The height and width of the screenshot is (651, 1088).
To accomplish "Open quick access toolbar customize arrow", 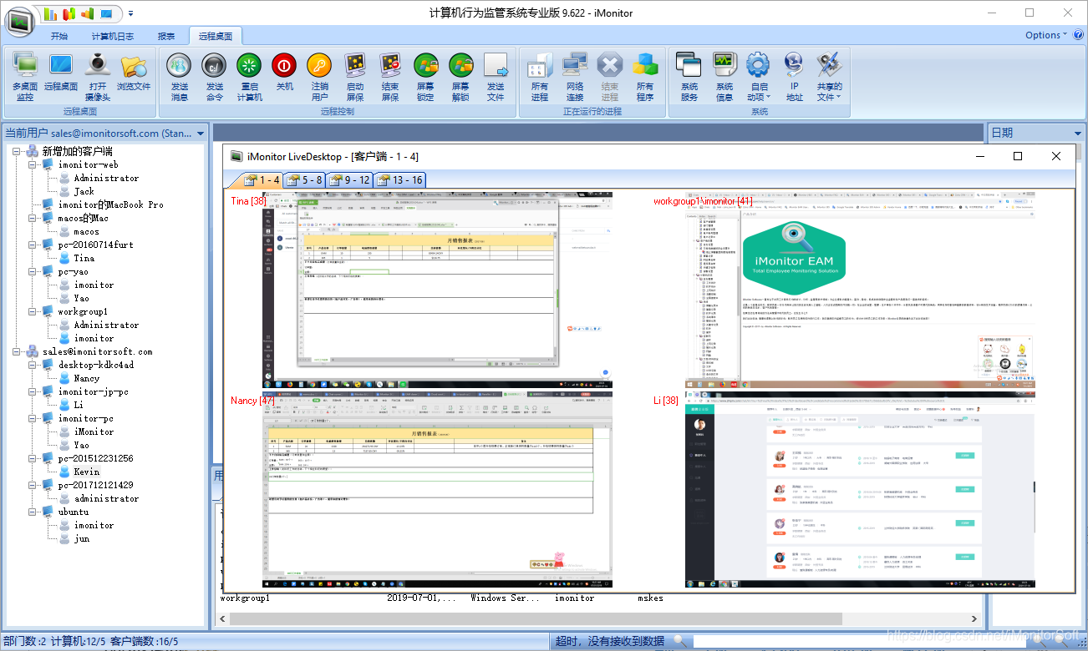I will coord(130,14).
